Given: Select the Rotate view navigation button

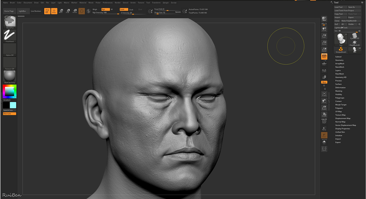Looking at the screenshot, I should tap(324, 114).
